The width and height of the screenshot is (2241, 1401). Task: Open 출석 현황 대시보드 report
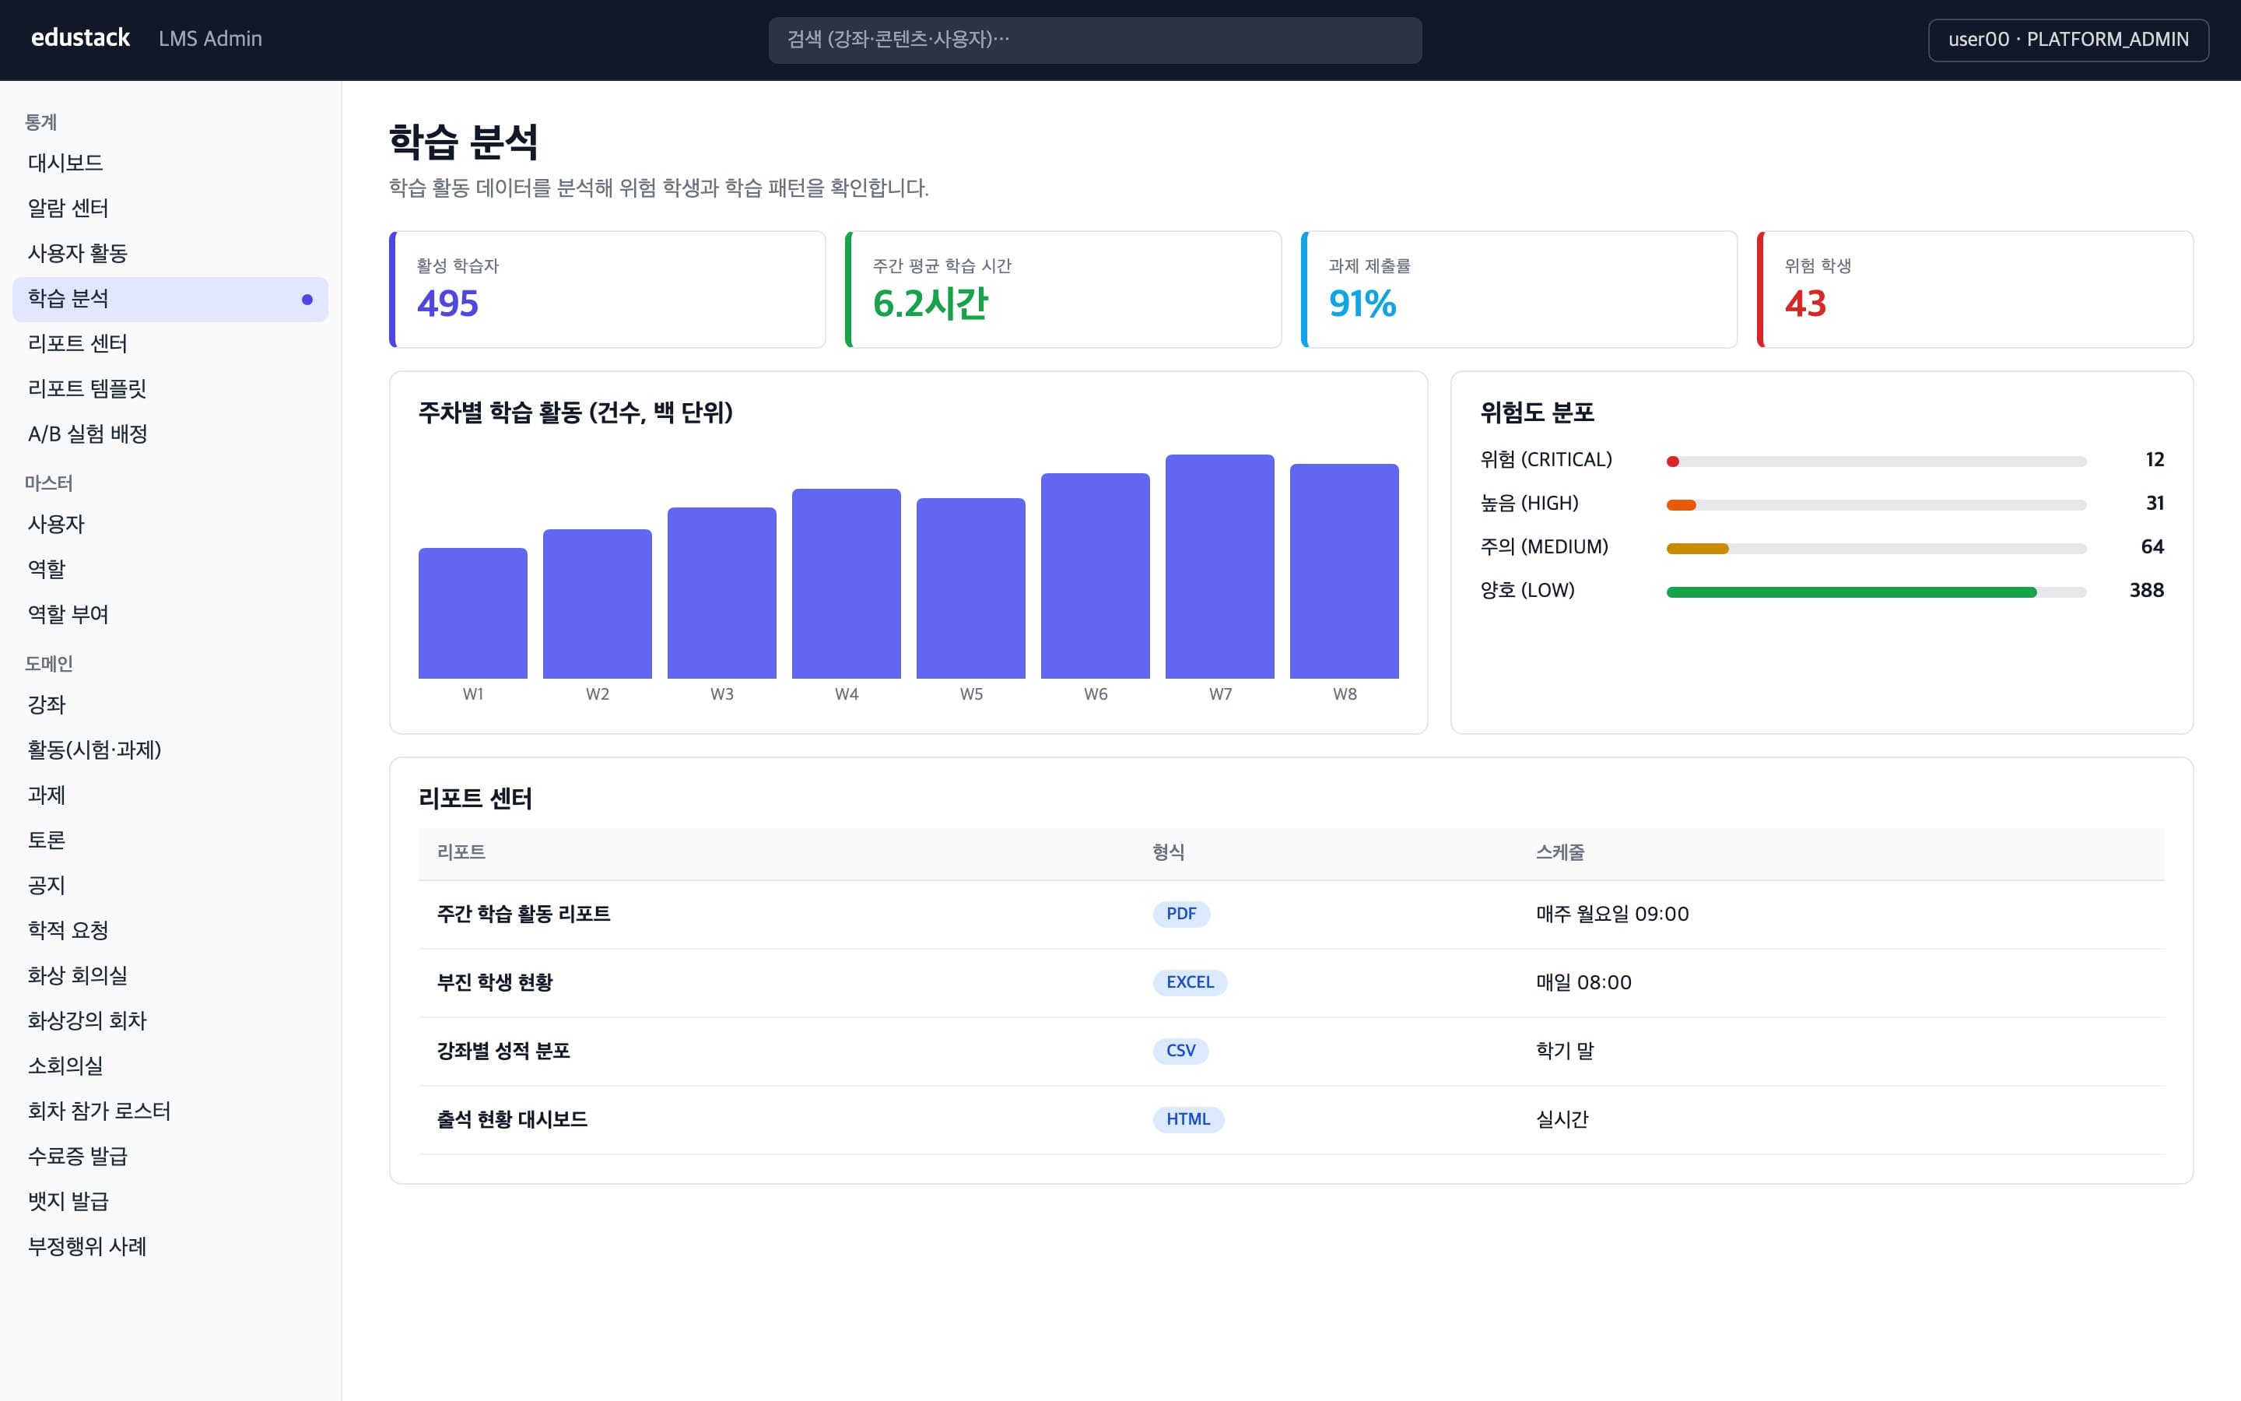pos(1291,1120)
